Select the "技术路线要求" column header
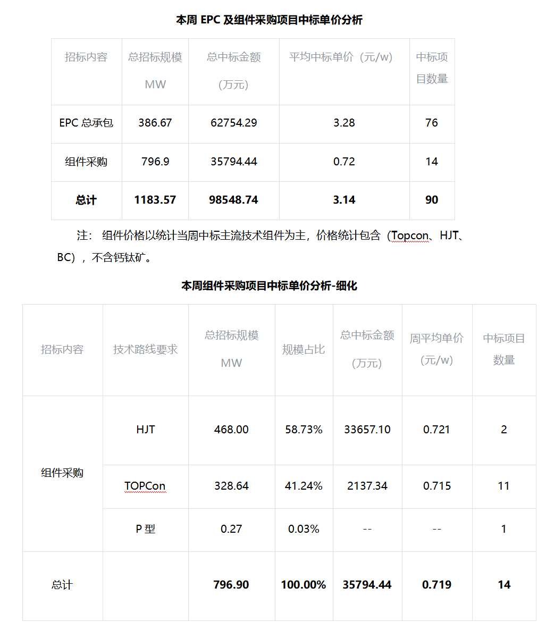546x638 pixels. (145, 350)
